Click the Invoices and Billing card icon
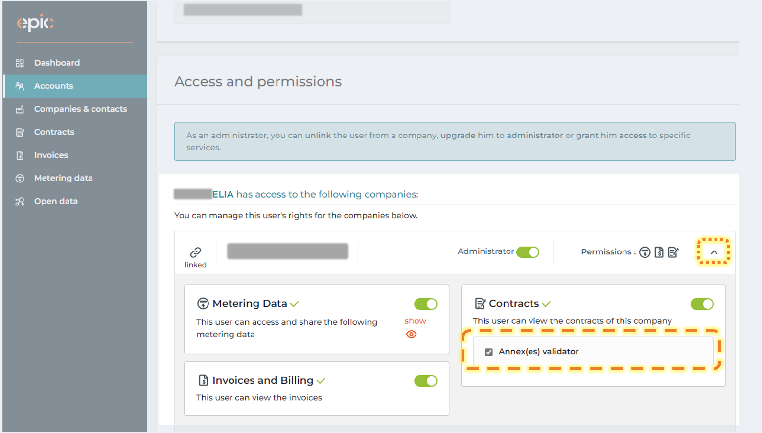762x433 pixels. point(203,381)
